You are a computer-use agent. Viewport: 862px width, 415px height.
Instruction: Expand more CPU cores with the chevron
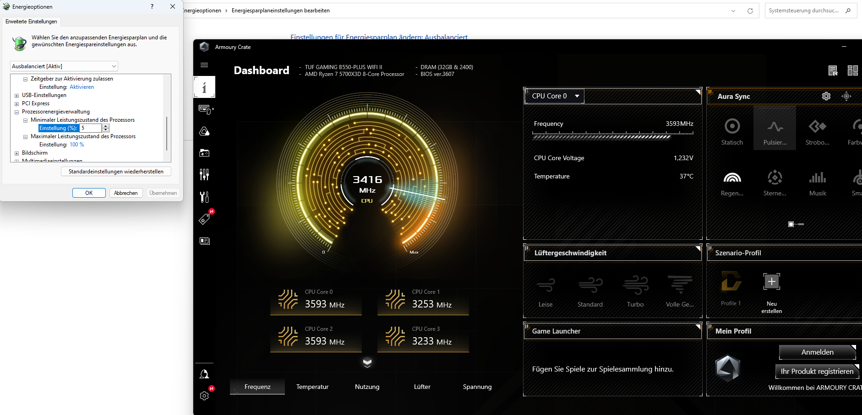coord(367,363)
